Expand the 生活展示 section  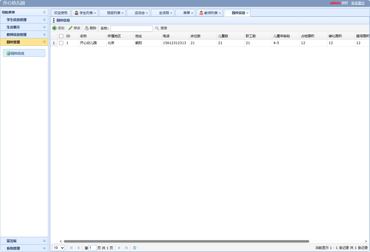click(x=44, y=27)
